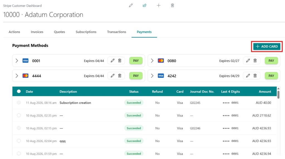This screenshot has width=285, height=159.
Task: Click the scrollbar up arrow
Action: pyautogui.click(x=278, y=89)
